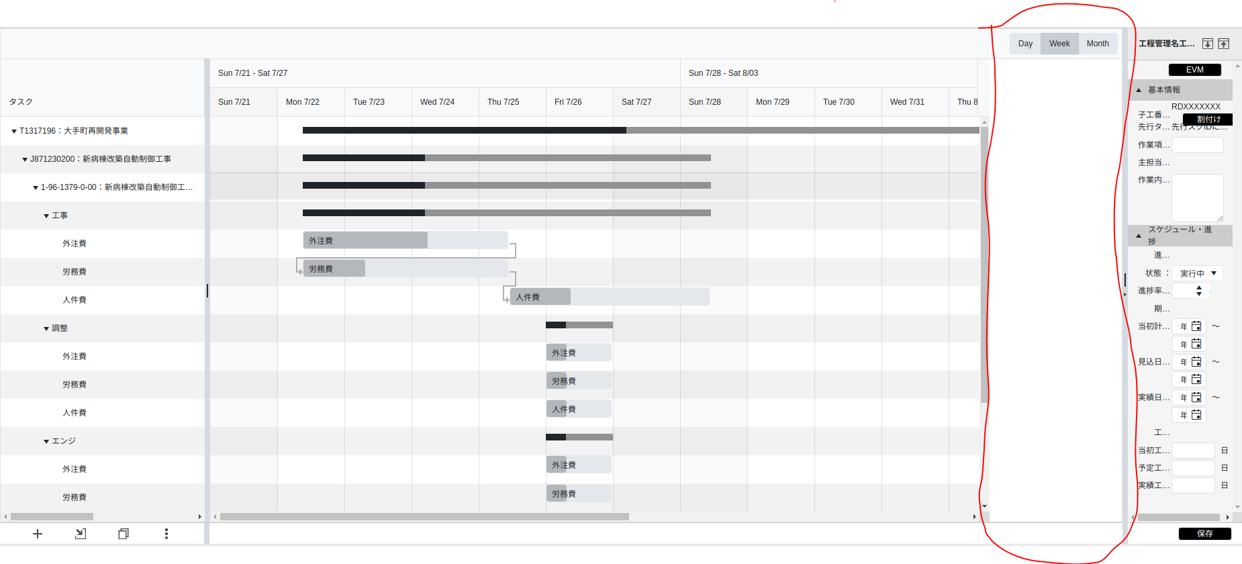Open the three-dot more options menu

[166, 534]
